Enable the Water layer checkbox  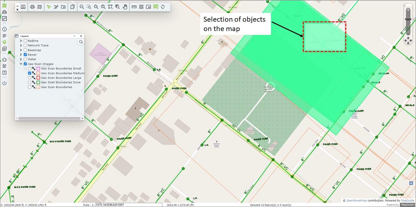click(25, 59)
